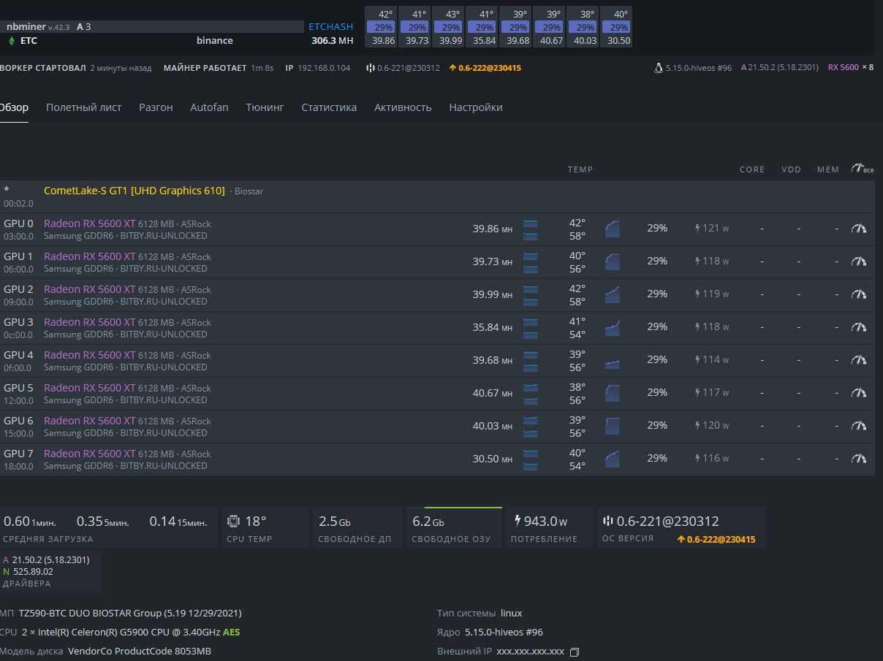Screen dimensions: 883x661
Task: Open overclock tuning icon for GPU 4
Action: click(858, 360)
